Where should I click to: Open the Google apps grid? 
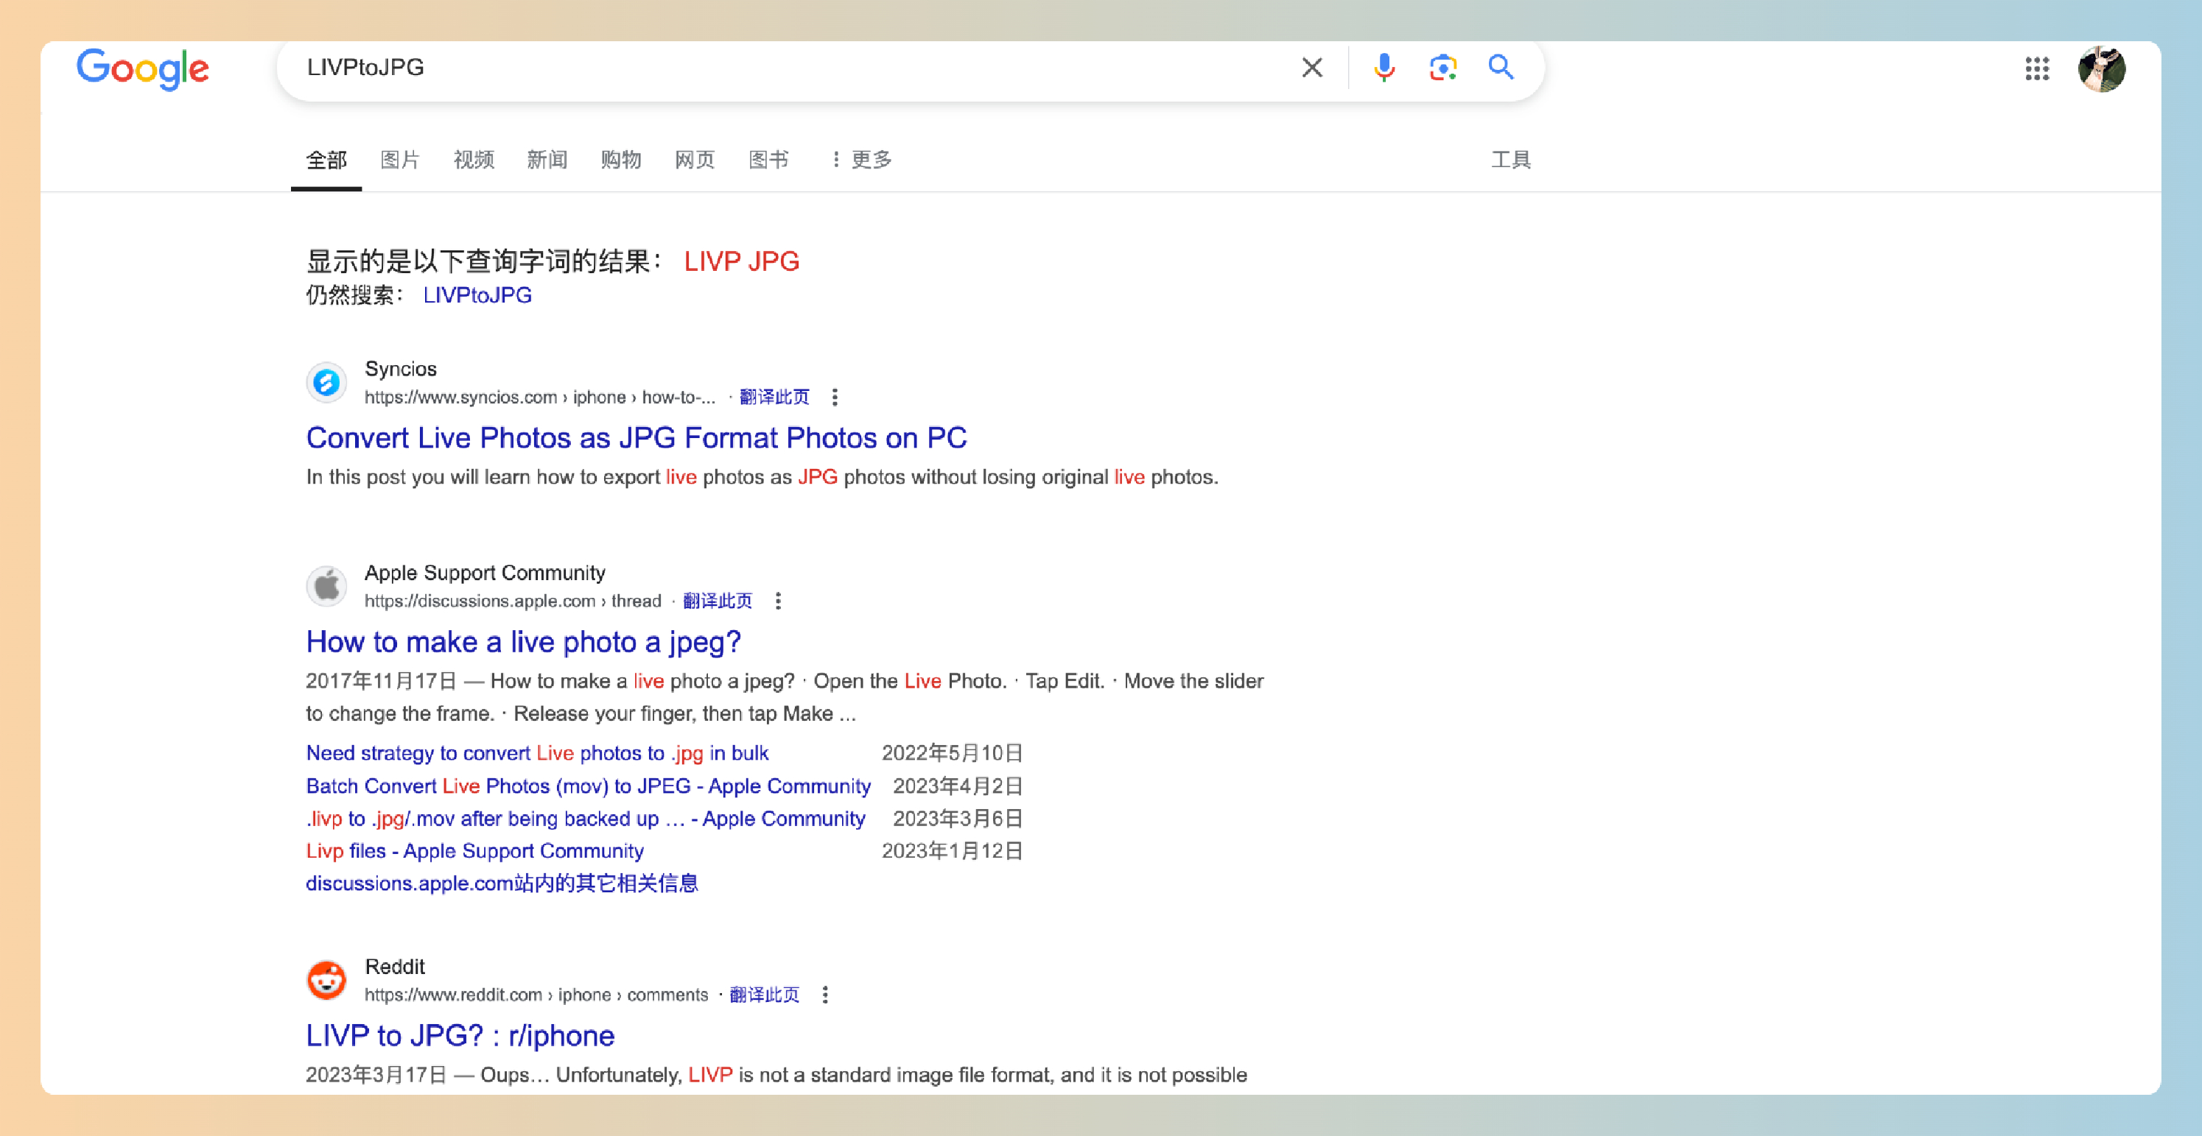tap(2036, 68)
